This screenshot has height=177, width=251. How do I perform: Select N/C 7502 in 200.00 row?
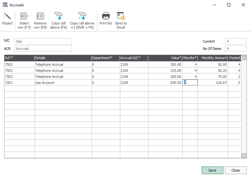pos(19,65)
